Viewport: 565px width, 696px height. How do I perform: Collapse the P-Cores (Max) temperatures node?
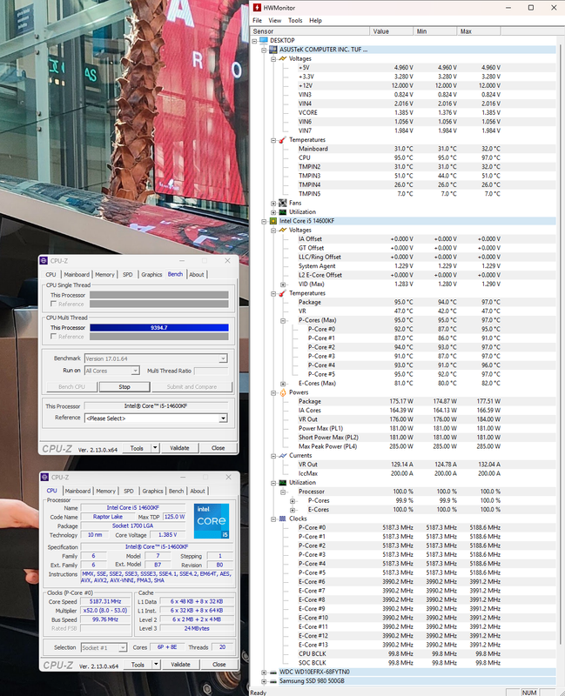(x=282, y=320)
